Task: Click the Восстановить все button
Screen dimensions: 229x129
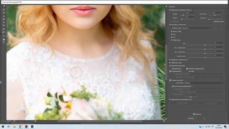Action: point(210,103)
